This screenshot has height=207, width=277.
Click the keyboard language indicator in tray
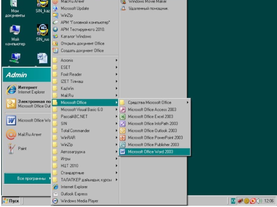click(233, 201)
